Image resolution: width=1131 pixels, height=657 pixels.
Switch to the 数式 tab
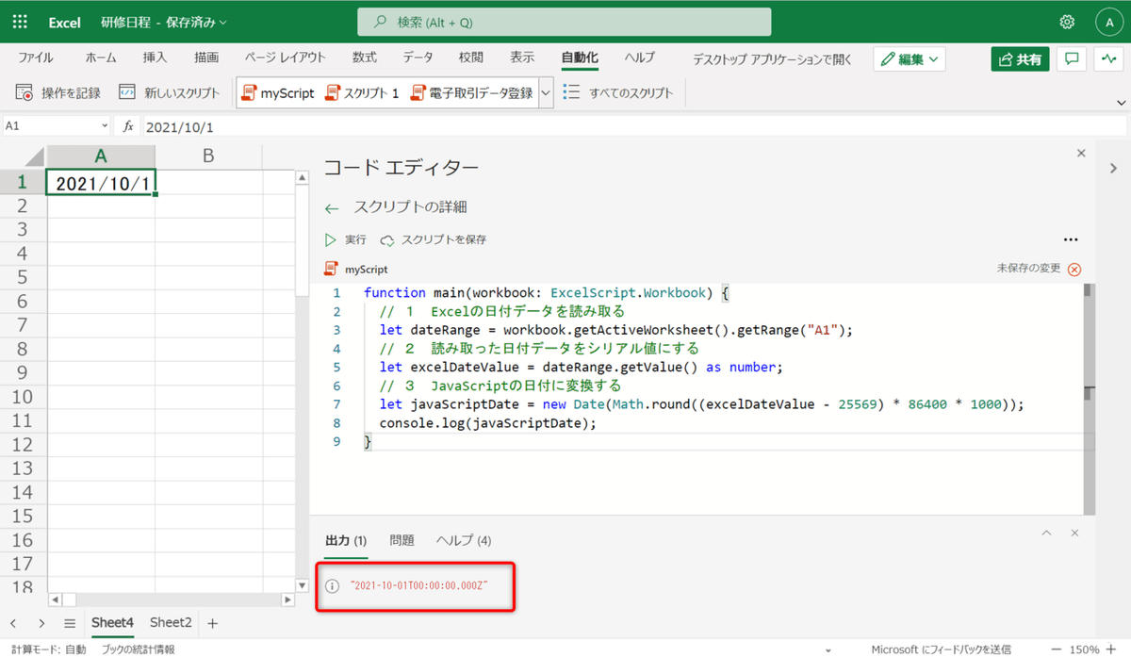[365, 57]
